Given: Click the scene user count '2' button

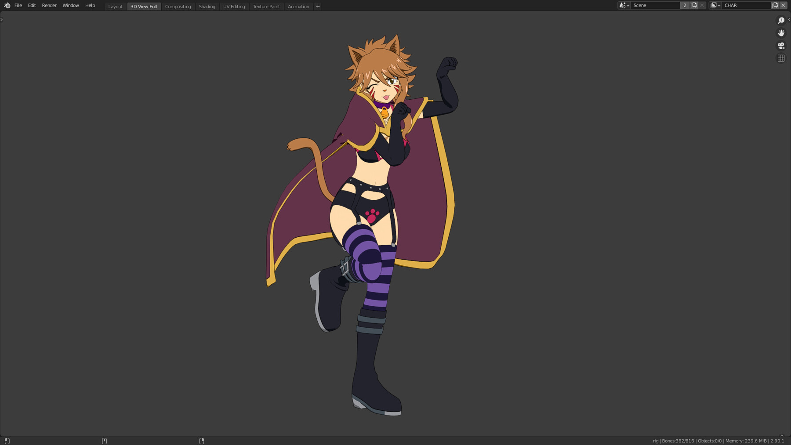Looking at the screenshot, I should point(685,5).
